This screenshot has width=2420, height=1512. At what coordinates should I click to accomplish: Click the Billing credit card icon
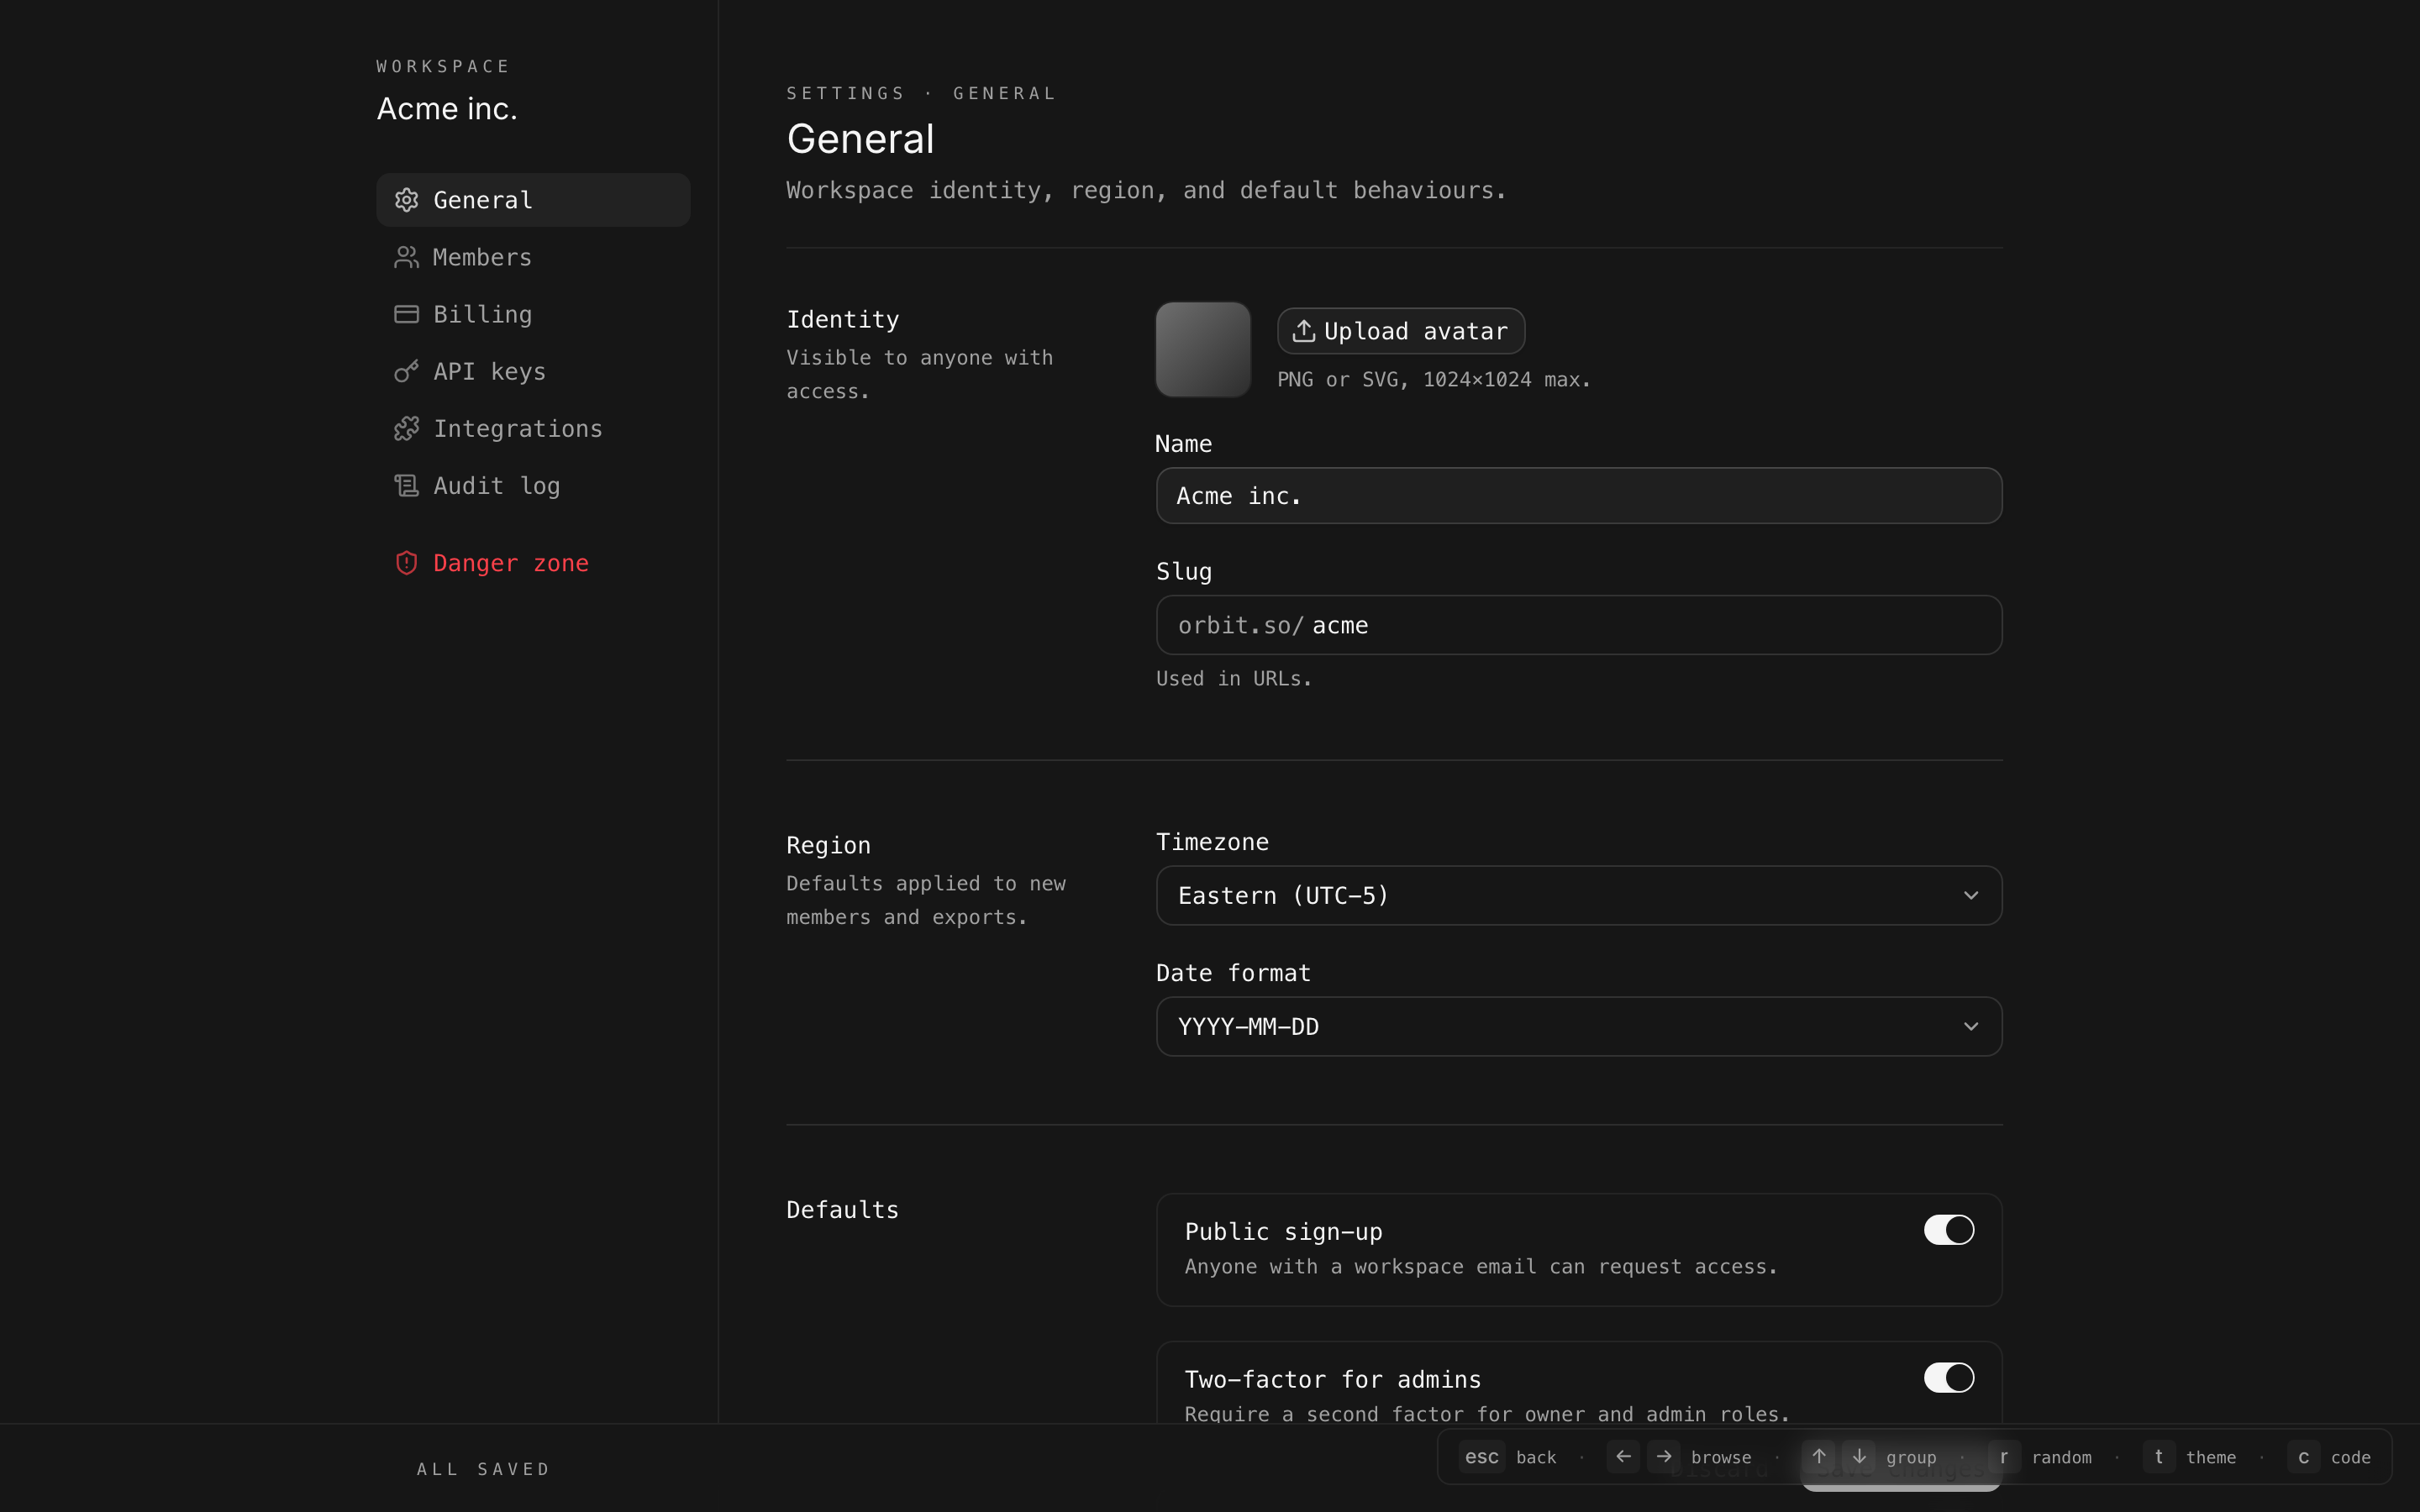pos(406,314)
